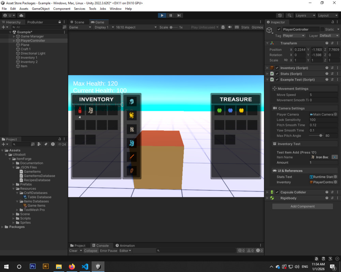
Task: Click the Add Component button
Action: [302, 206]
